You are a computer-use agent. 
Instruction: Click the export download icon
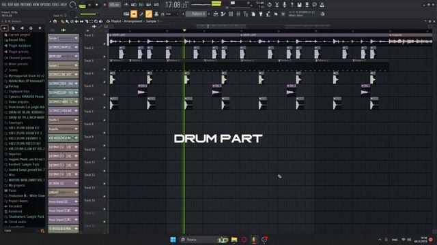tap(322, 5)
